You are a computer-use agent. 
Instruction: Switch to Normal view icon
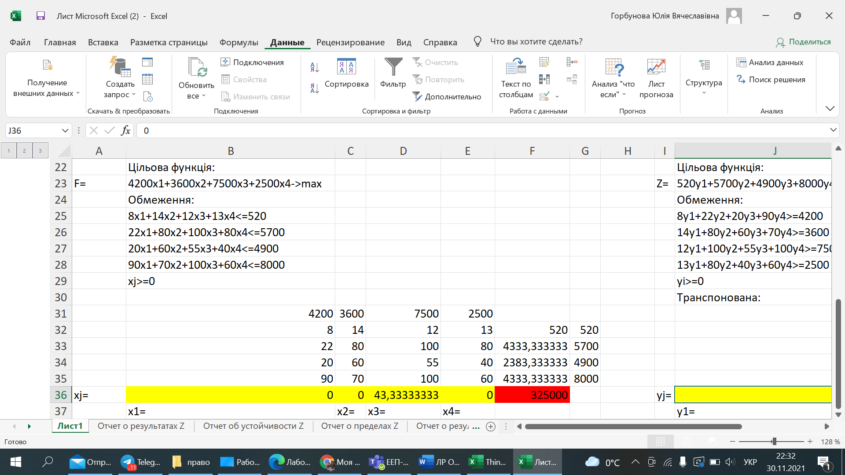tap(660, 442)
